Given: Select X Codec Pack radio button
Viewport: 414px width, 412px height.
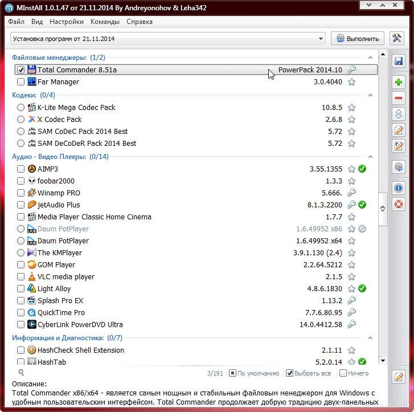Looking at the screenshot, I should tap(21, 120).
